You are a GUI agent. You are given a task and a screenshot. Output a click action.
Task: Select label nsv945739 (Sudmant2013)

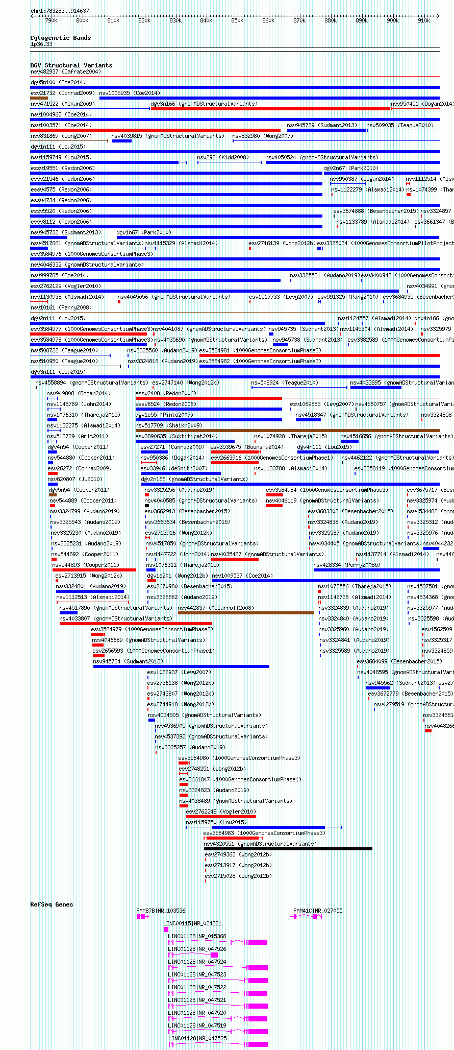322,125
